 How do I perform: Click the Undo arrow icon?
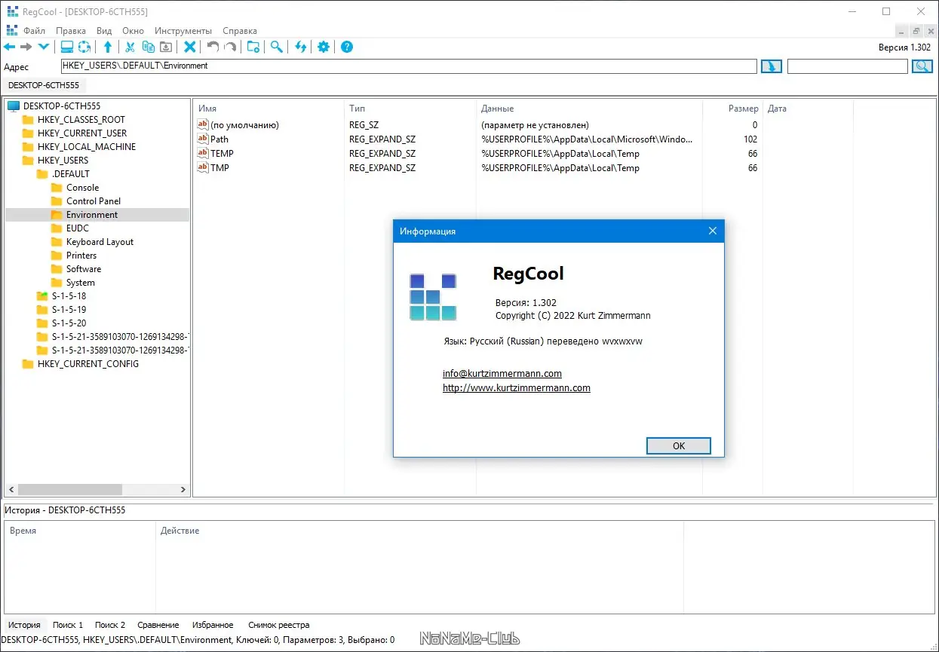click(213, 47)
